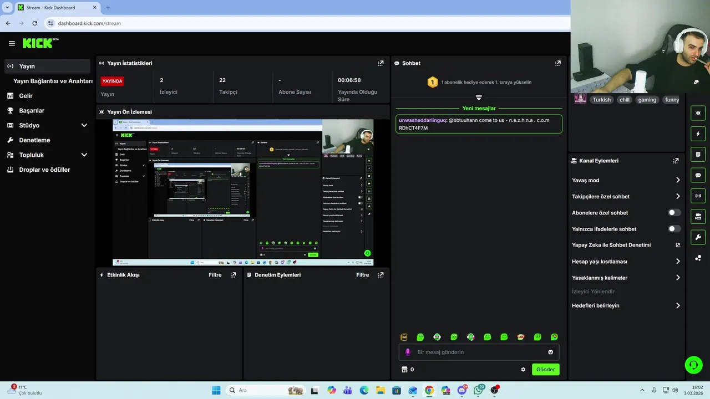The image size is (710, 399).
Task: Pop out the Sohbet chat panel
Action: (x=557, y=63)
